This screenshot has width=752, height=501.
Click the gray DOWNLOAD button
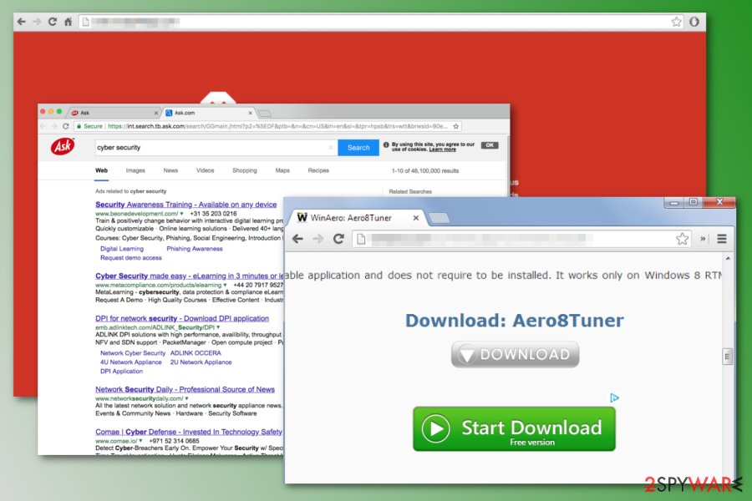(x=515, y=354)
